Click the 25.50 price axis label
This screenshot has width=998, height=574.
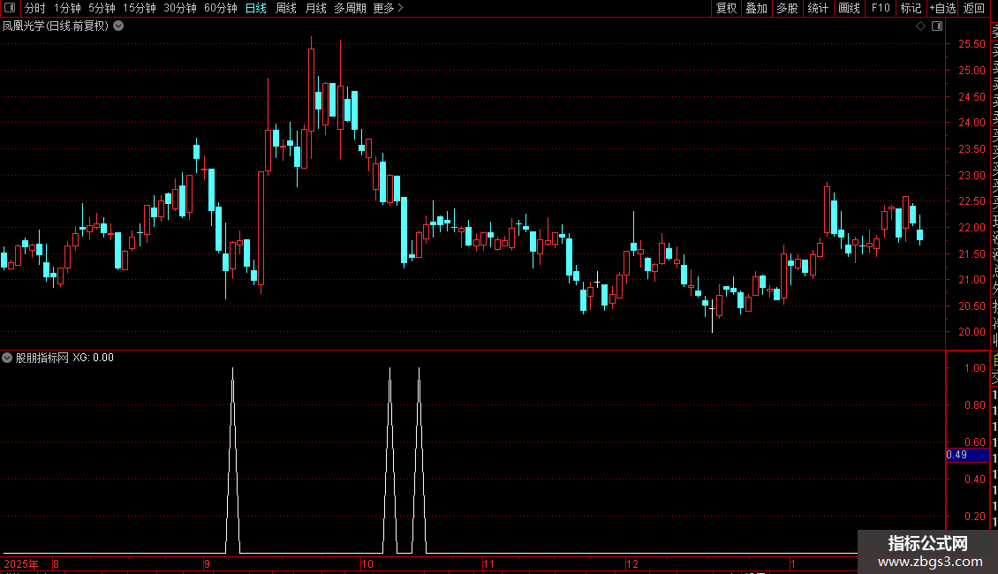(972, 44)
